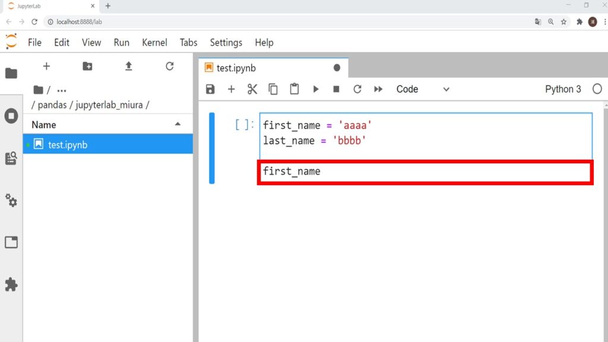The image size is (608, 342).
Task: Show running terminals and kernels panel
Action: [11, 116]
